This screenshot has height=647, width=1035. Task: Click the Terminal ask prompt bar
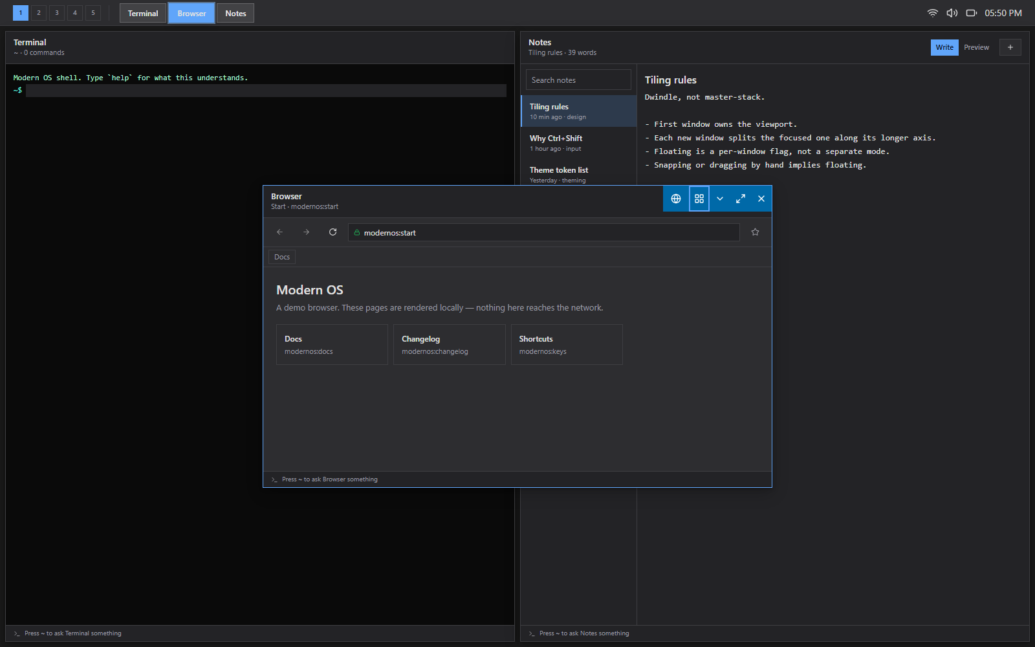click(x=260, y=633)
